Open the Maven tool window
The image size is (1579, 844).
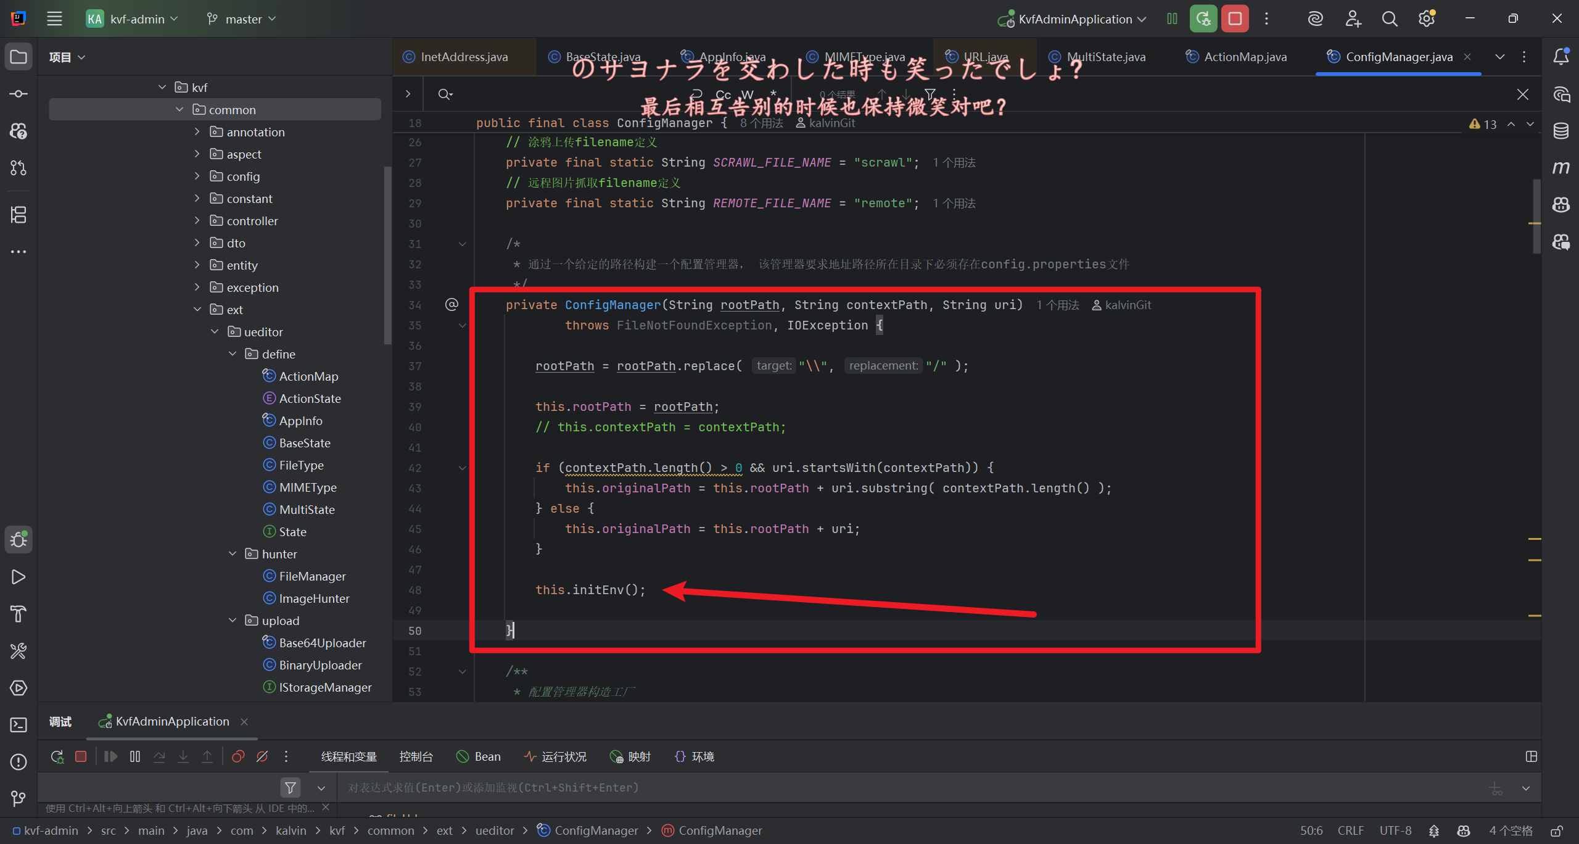[1561, 167]
